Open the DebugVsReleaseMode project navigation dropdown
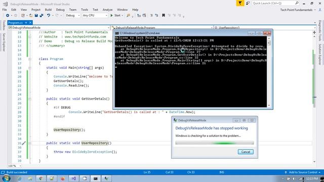324x182 pixels. tap(59, 28)
